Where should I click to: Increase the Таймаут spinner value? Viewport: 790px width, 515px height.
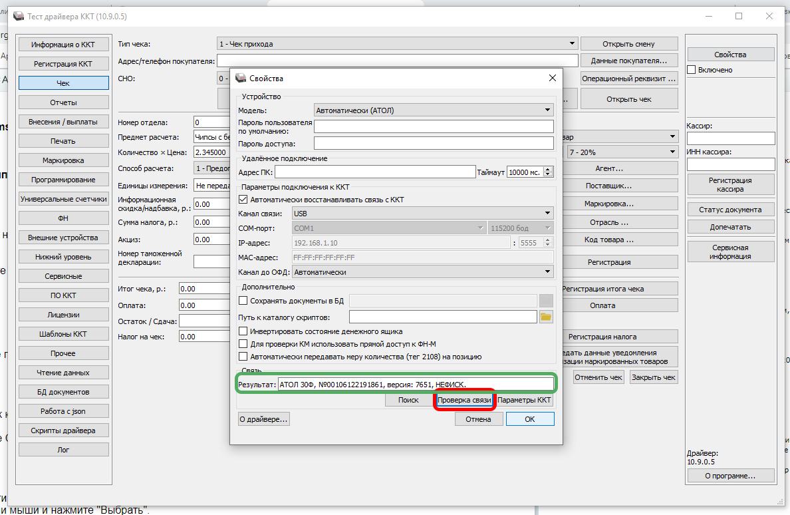(548, 169)
